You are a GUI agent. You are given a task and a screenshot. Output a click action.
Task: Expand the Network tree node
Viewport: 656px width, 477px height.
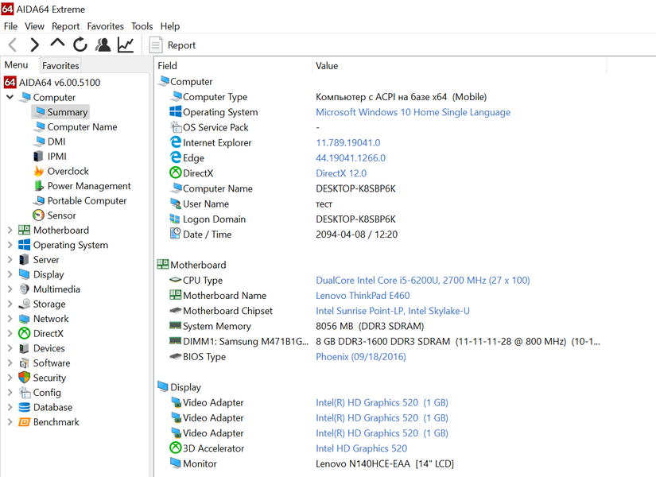(x=10, y=319)
